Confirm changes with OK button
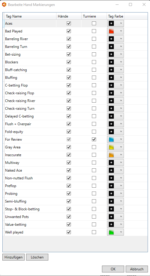Viewport: 150px width, 276px height. coord(113,269)
